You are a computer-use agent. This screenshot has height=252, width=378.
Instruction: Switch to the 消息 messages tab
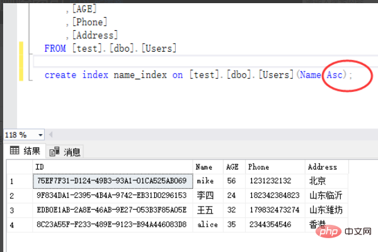tap(65, 152)
